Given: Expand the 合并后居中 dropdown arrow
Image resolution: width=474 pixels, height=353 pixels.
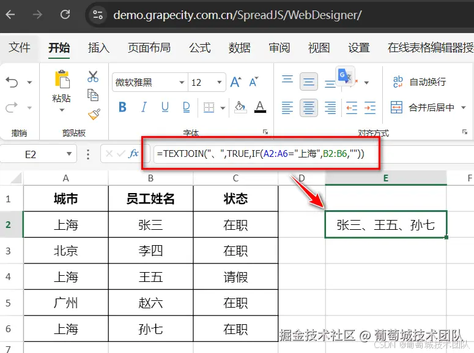Looking at the screenshot, I should pos(464,107).
